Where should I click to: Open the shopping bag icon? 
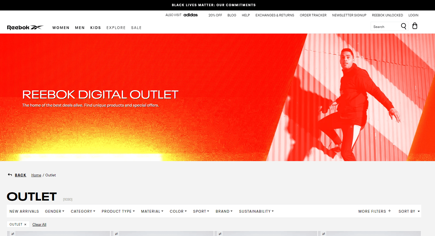415,26
